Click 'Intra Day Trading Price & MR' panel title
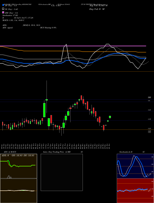 point(57,152)
